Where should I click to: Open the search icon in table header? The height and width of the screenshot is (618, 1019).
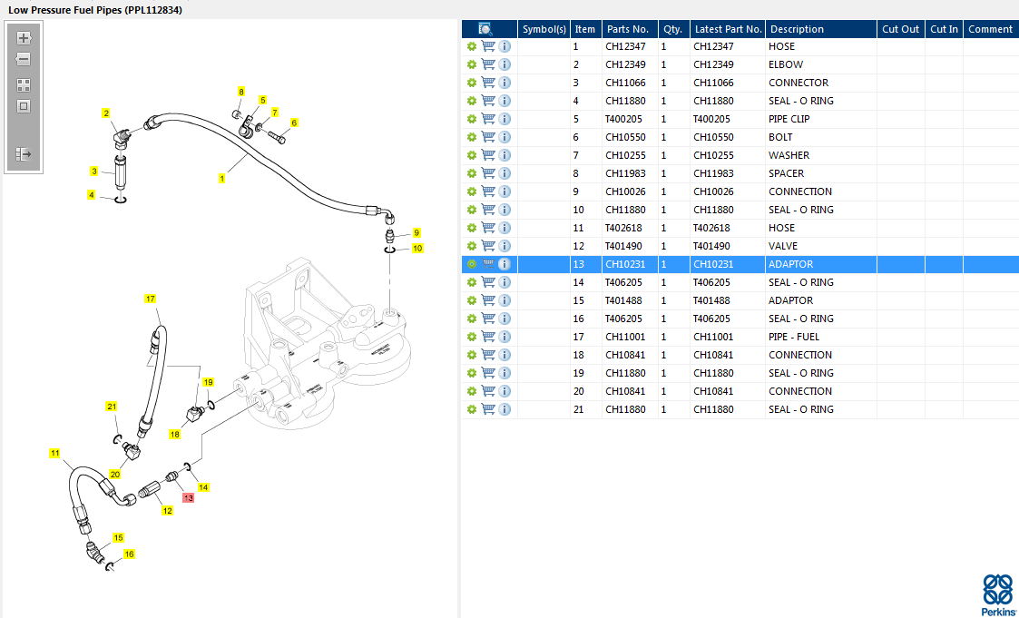(x=486, y=29)
